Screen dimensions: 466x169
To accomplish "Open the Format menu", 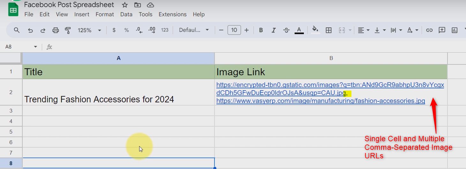I will [x=105, y=14].
